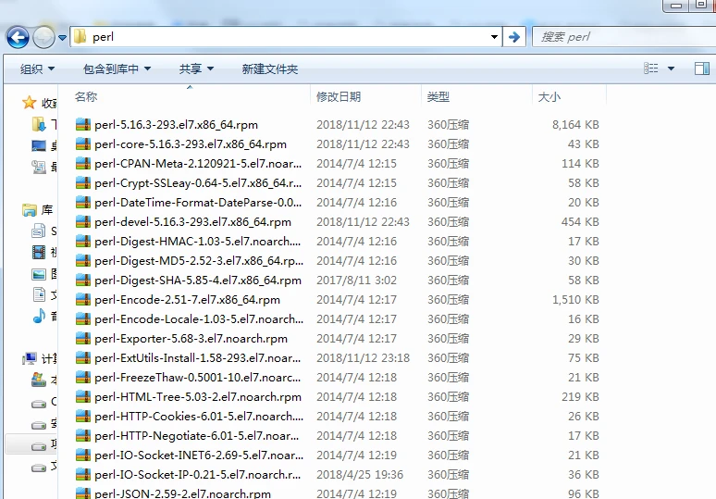The image size is (716, 499).
Task: Select file perl-Encode-Locale-1.03-5.el7.noarch
Action: pos(199,319)
